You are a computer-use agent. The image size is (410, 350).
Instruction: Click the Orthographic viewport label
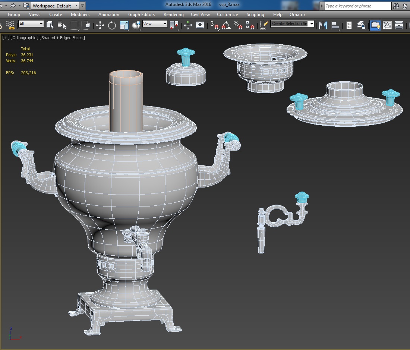point(24,38)
